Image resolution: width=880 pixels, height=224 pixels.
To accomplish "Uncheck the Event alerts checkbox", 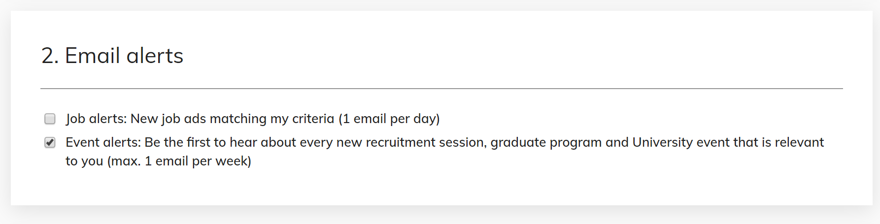I will coord(50,142).
